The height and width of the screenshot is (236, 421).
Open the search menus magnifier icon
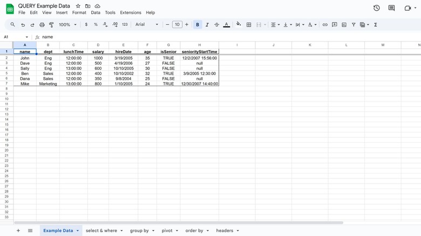(12, 24)
